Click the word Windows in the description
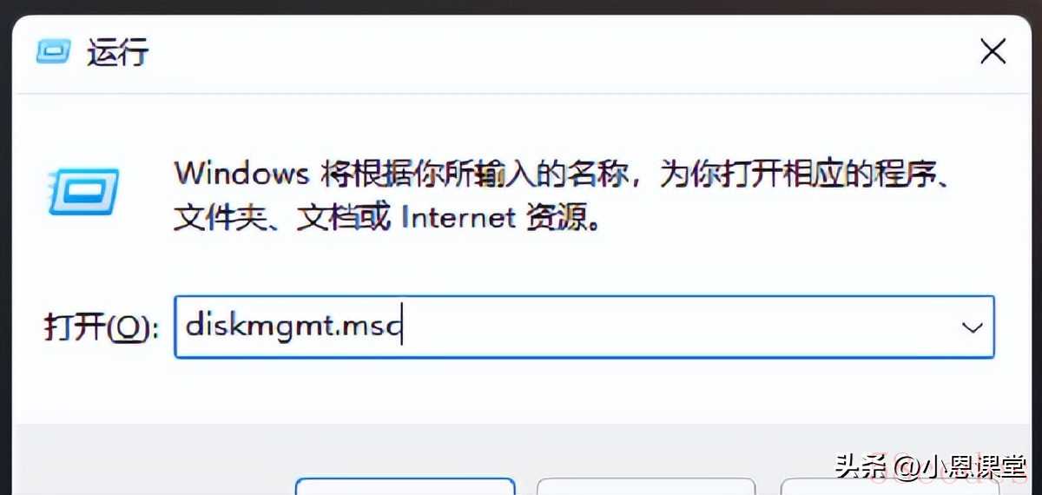This screenshot has height=495, width=1042. 241,173
